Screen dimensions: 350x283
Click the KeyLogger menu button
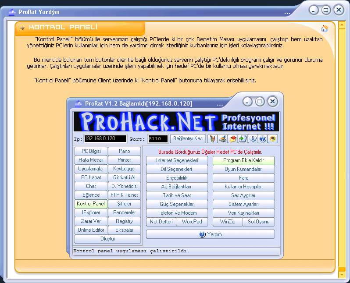124,169
